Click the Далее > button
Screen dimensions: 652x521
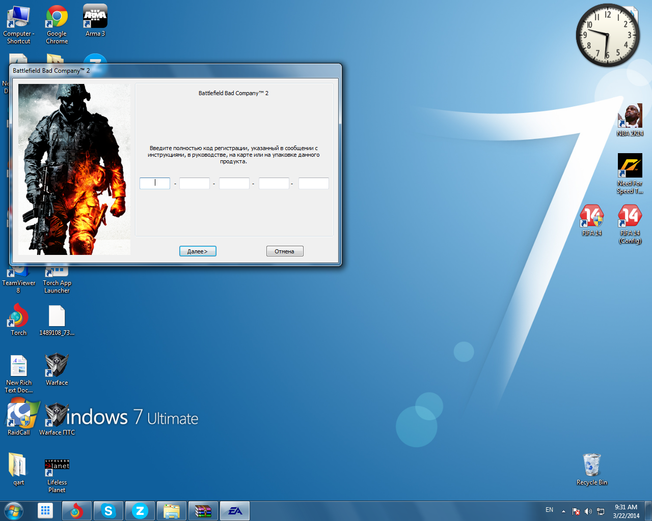(198, 251)
